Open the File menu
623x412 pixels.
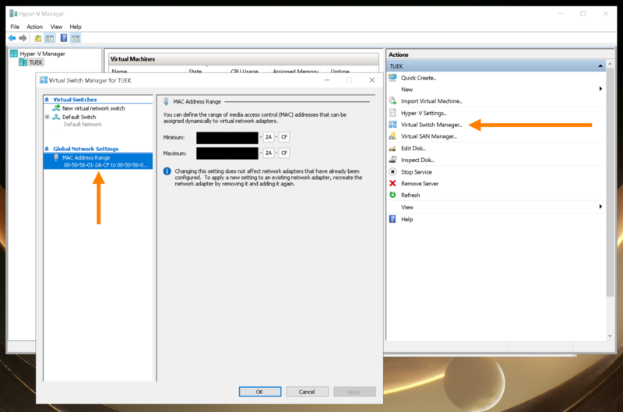click(15, 26)
